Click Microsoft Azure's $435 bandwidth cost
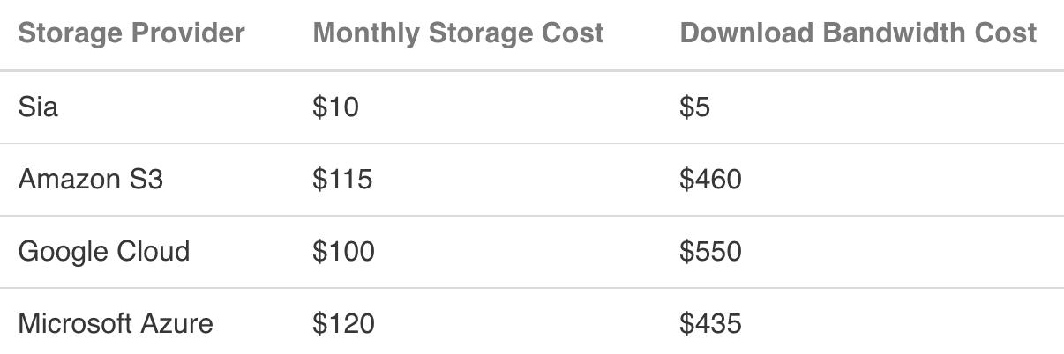This screenshot has height=354, width=1064. (x=711, y=324)
